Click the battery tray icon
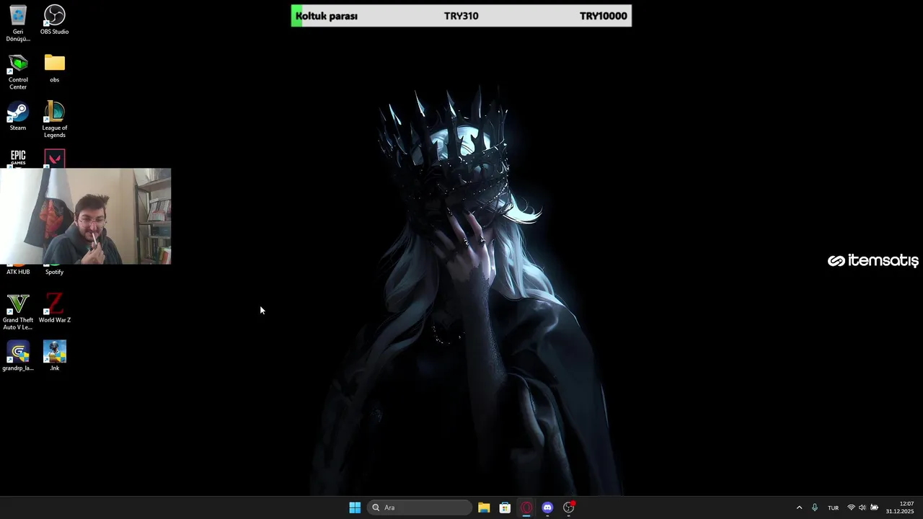Screen dimensions: 923x519 874,507
